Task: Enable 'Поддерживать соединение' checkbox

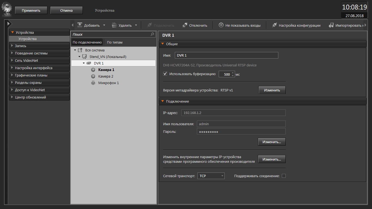Action: 284,176
